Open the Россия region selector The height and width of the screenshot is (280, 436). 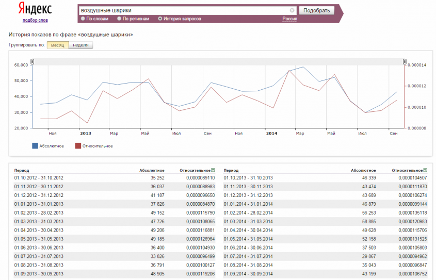pos(289,19)
